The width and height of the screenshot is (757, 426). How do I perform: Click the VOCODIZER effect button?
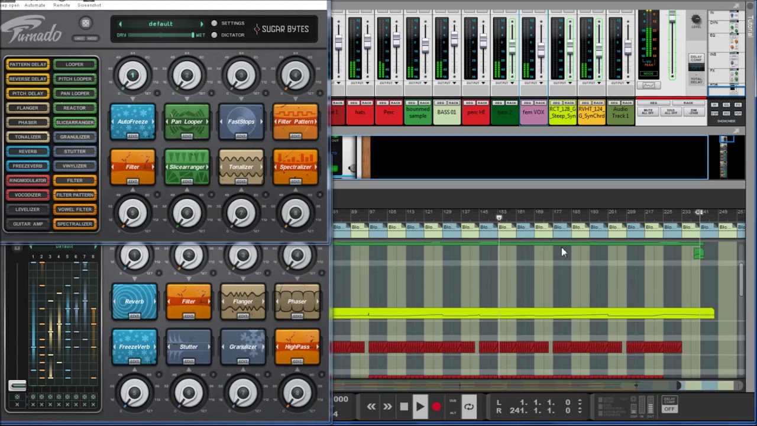tap(28, 195)
